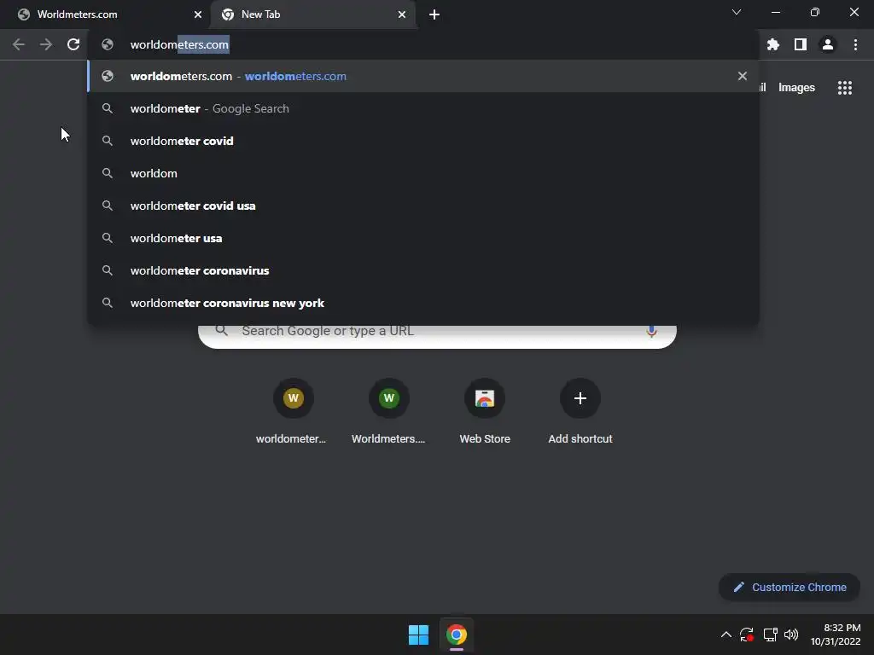Open the volume tray icon
Viewport: 874px width, 655px height.
pyautogui.click(x=791, y=635)
